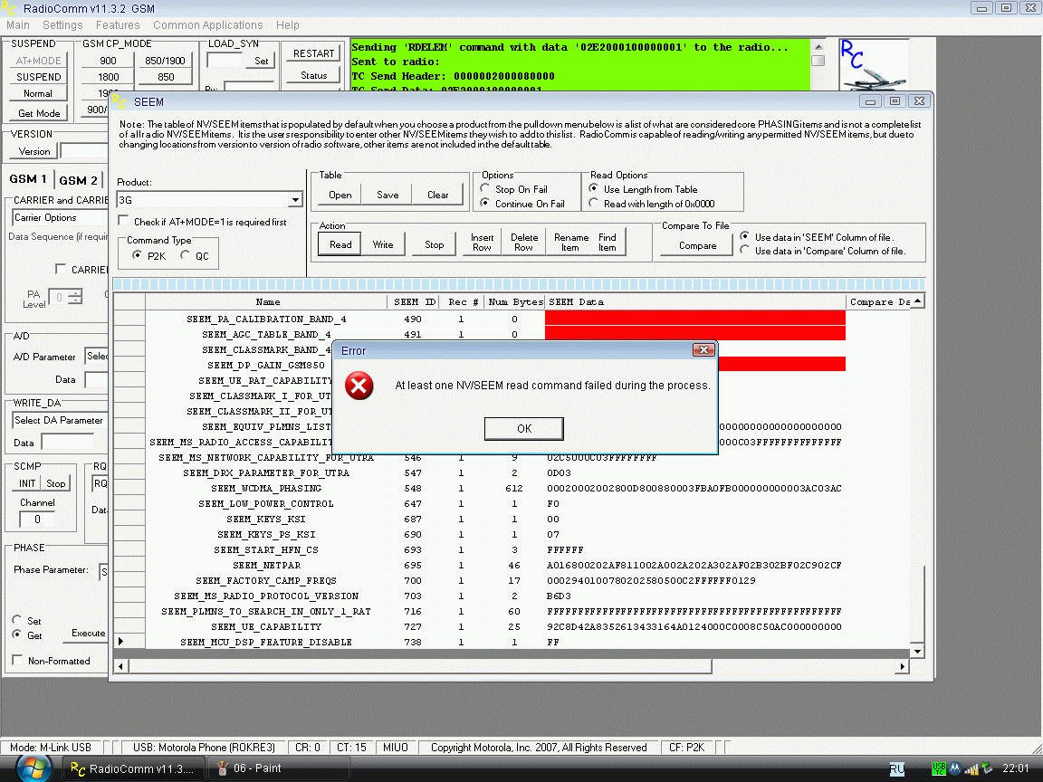The image size is (1043, 782).
Task: Click the Clear table button
Action: 437,195
